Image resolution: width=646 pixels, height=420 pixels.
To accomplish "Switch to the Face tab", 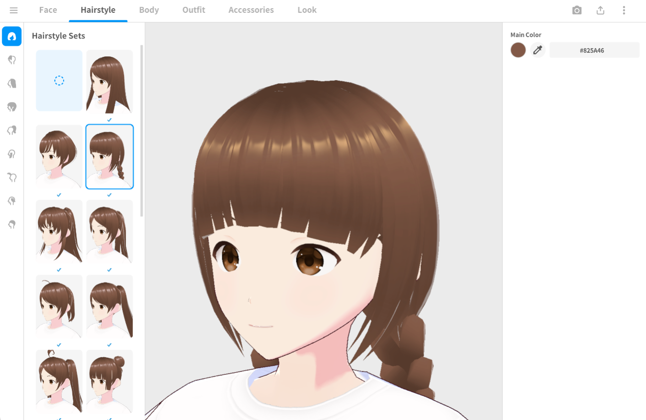I will [48, 10].
